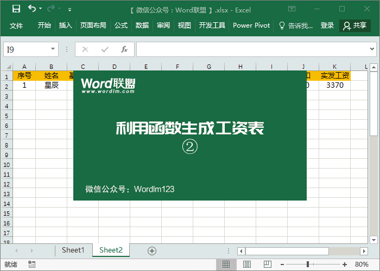Open the Name Box dropdown
This screenshot has width=380, height=271.
(x=53, y=49)
